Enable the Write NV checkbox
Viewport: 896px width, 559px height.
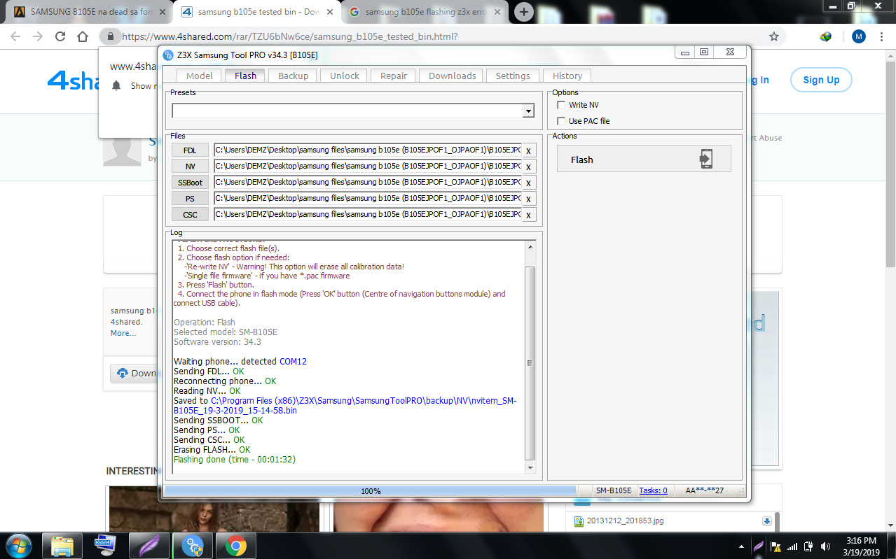click(x=560, y=105)
